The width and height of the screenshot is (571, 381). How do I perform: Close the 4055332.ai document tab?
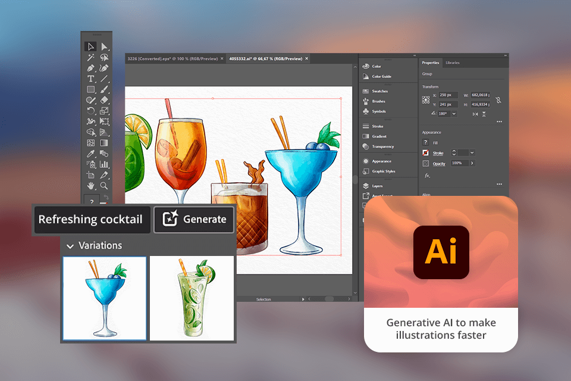(307, 59)
